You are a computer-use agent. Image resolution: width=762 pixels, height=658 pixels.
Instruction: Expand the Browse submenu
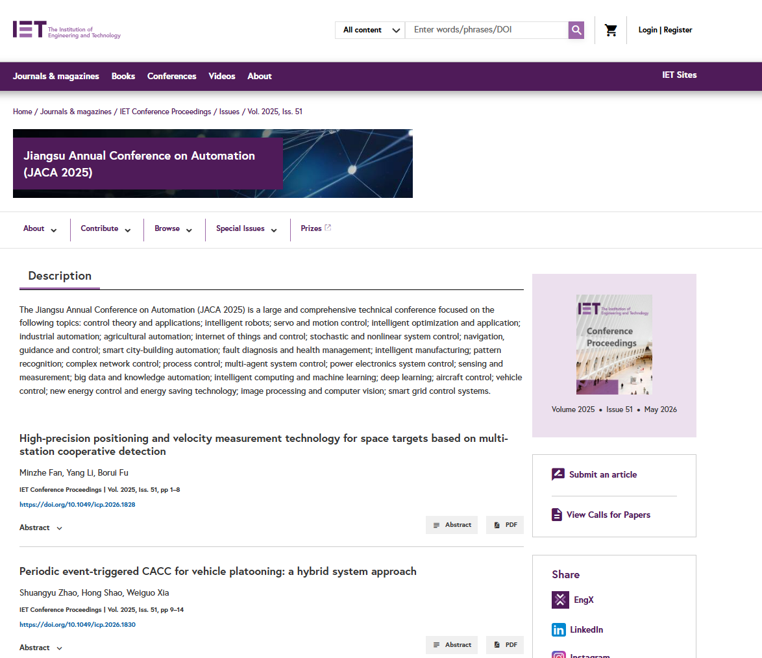[x=173, y=229]
